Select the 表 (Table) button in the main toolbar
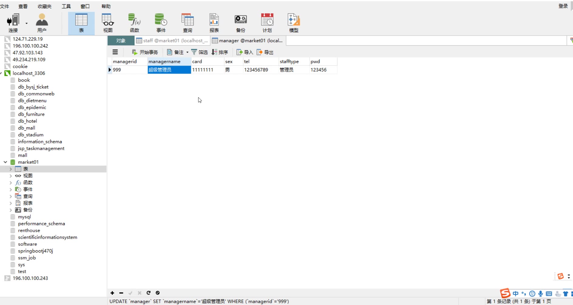This screenshot has height=305, width=573. point(81,23)
